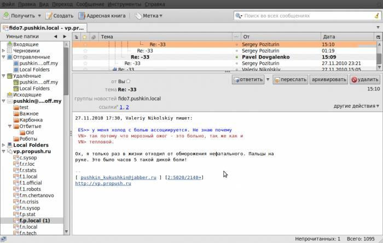Click the column picker icon in message list header
Image resolution: width=383 pixels, height=243 pixels.
(x=378, y=37)
